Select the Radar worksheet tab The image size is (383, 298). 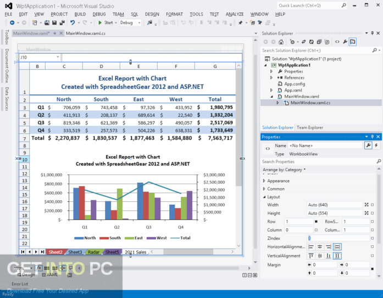[x=93, y=252]
